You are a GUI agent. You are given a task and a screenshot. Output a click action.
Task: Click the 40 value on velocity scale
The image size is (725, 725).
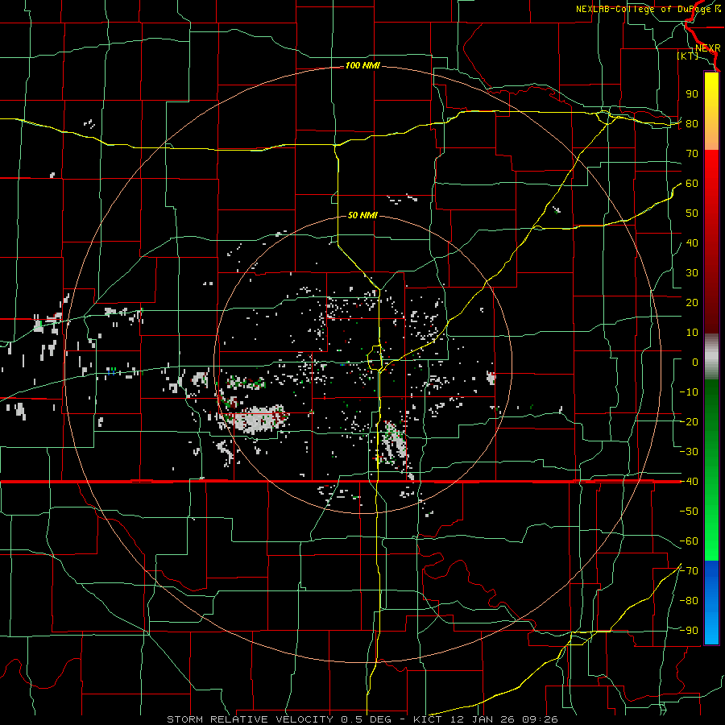point(692,243)
